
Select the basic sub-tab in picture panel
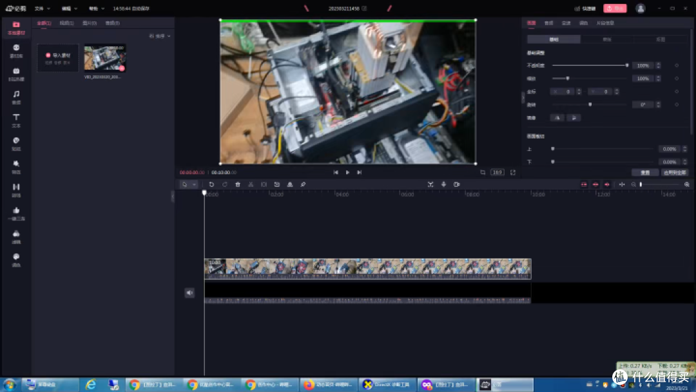tap(554, 39)
